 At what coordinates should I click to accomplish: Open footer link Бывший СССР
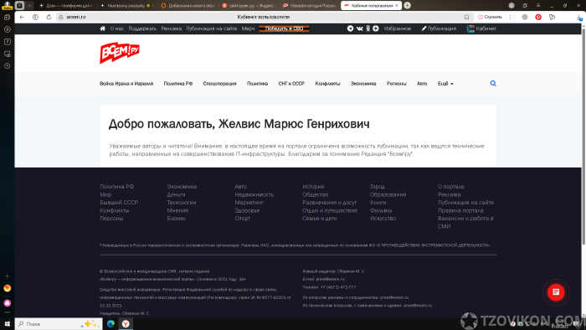pos(119,203)
